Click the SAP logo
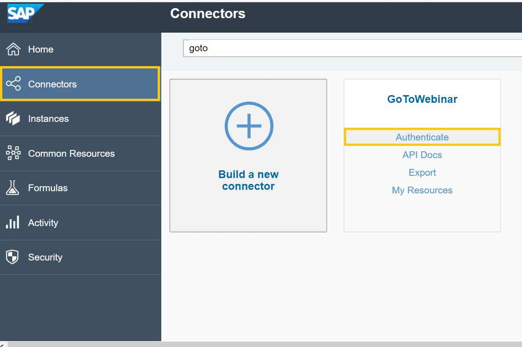The image size is (522, 347). click(25, 13)
